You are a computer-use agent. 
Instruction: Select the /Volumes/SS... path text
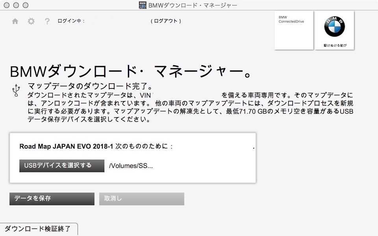click(x=131, y=166)
